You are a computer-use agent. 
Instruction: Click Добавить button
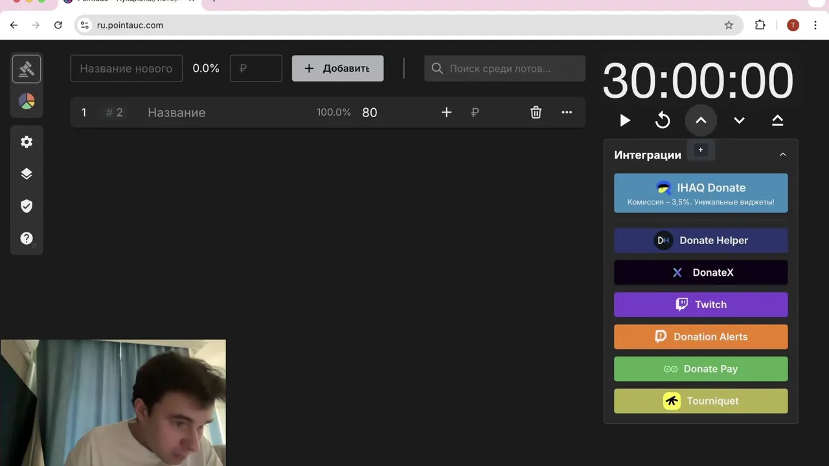[x=337, y=69]
